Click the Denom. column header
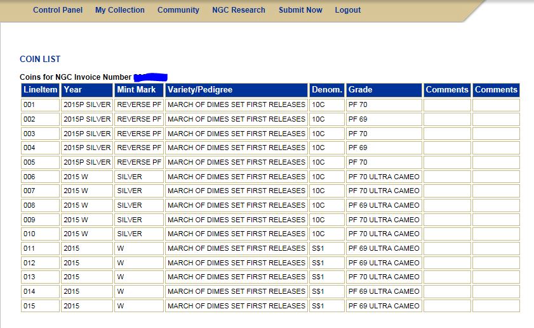Screen dimensions: 534x328 point(326,90)
